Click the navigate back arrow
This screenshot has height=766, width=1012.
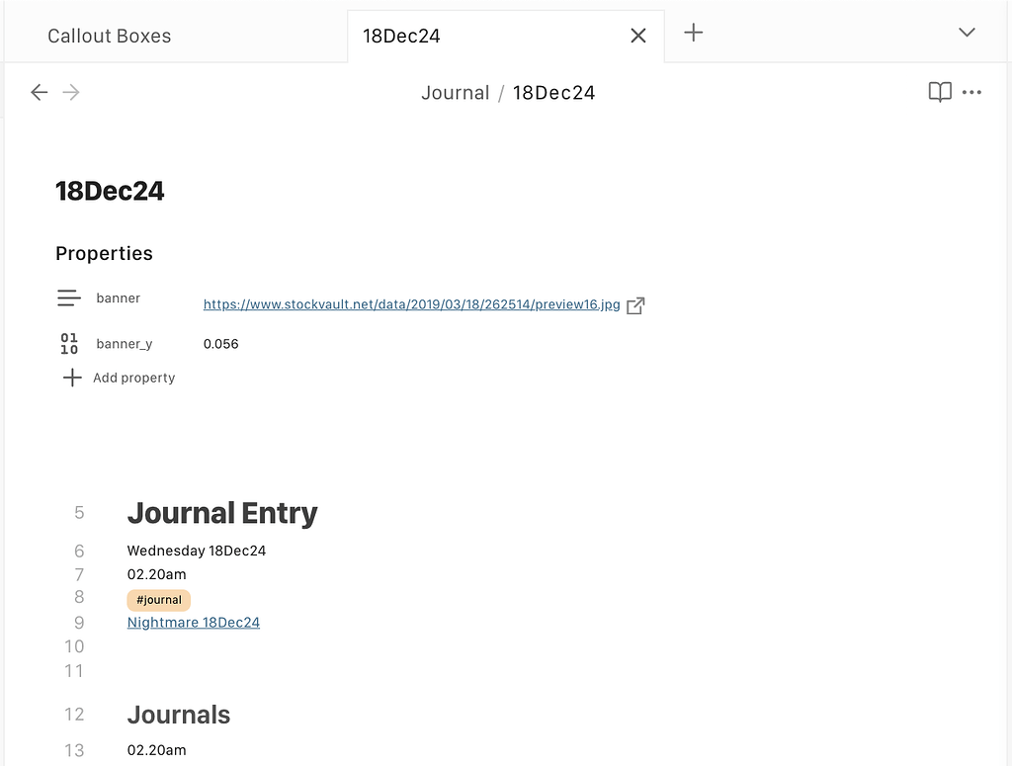click(39, 92)
